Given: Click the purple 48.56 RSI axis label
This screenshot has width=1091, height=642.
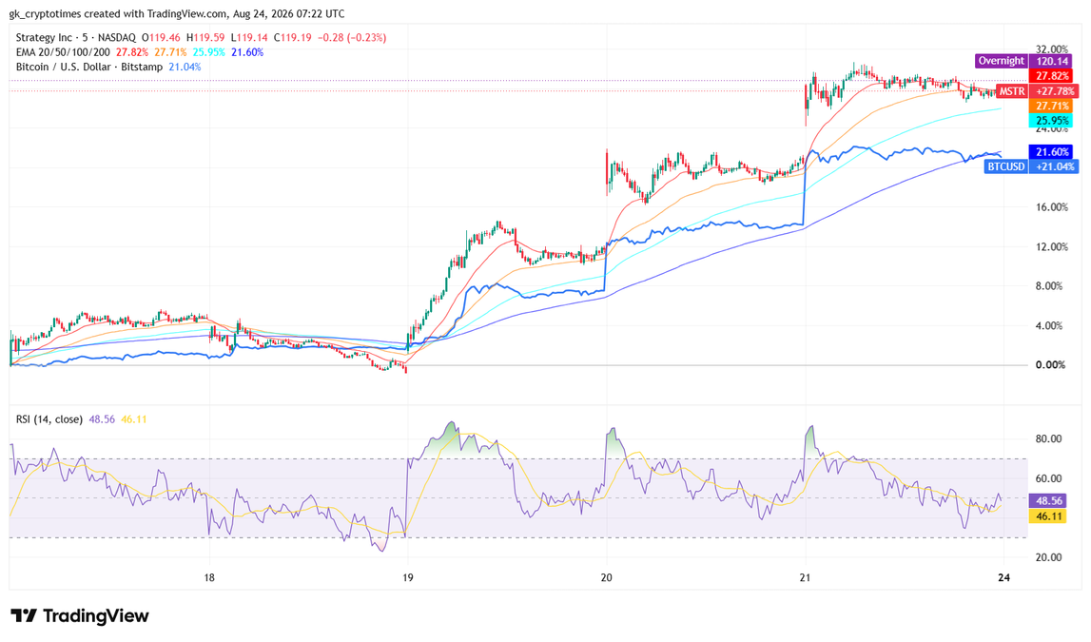Looking at the screenshot, I should coord(1049,501).
